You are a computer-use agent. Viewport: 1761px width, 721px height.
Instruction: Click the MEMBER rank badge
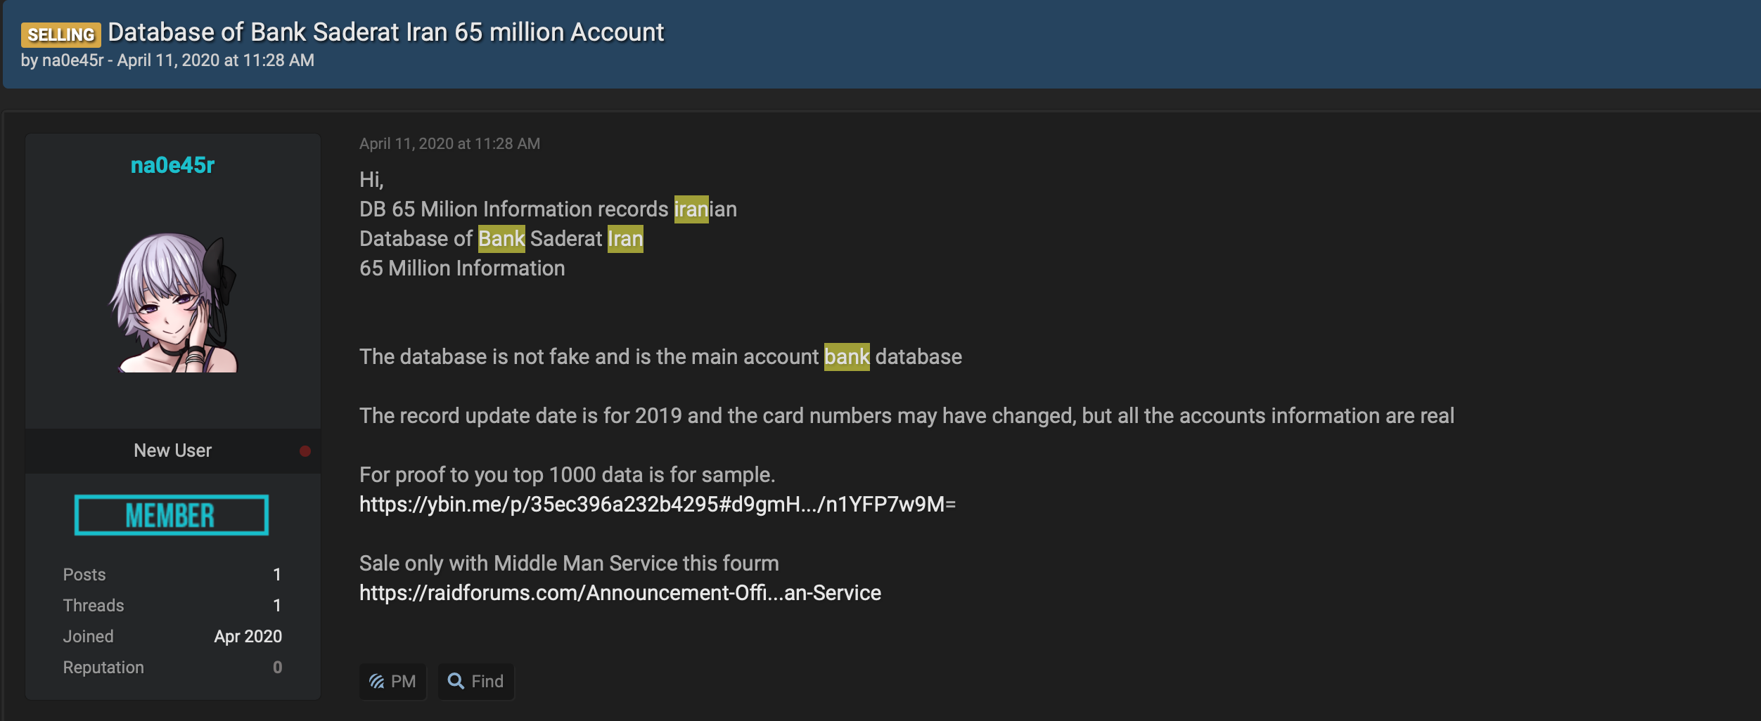coord(172,515)
